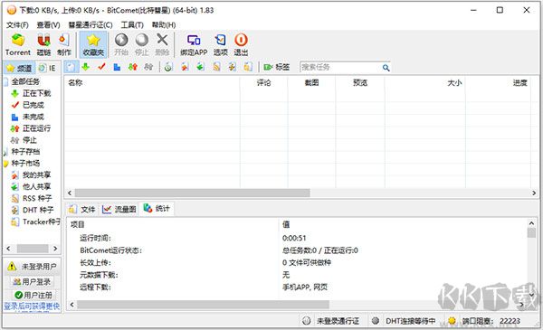Click the RSS torrents filter icon in filter bar

pyautogui.click(x=216, y=67)
